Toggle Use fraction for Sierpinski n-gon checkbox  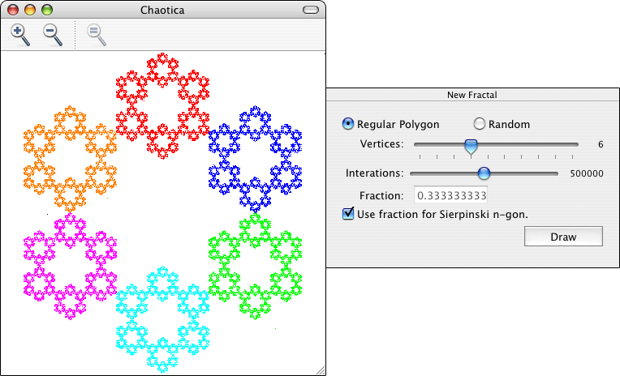click(x=348, y=214)
